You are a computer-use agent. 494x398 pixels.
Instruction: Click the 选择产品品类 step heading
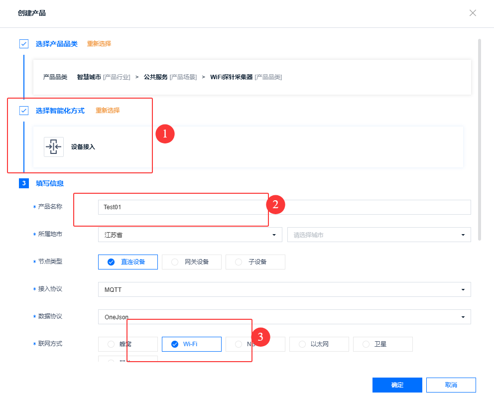pos(57,44)
